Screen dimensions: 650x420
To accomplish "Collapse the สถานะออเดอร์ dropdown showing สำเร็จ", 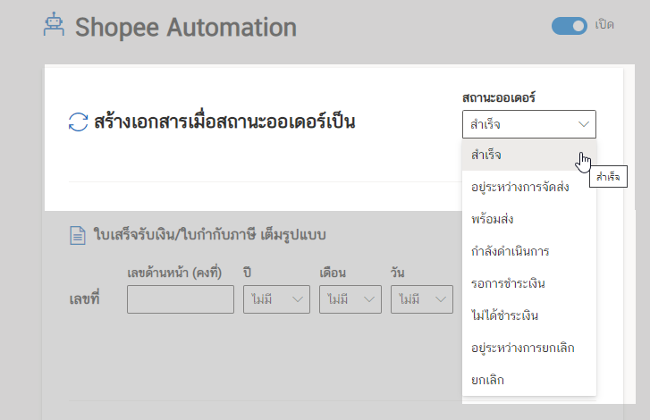I will 529,124.
